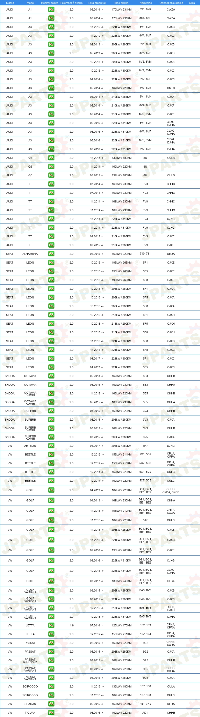Click fuel icon in AUDI A1 8XA, 8XF row
This screenshot has height=717, width=200.
point(51,18)
